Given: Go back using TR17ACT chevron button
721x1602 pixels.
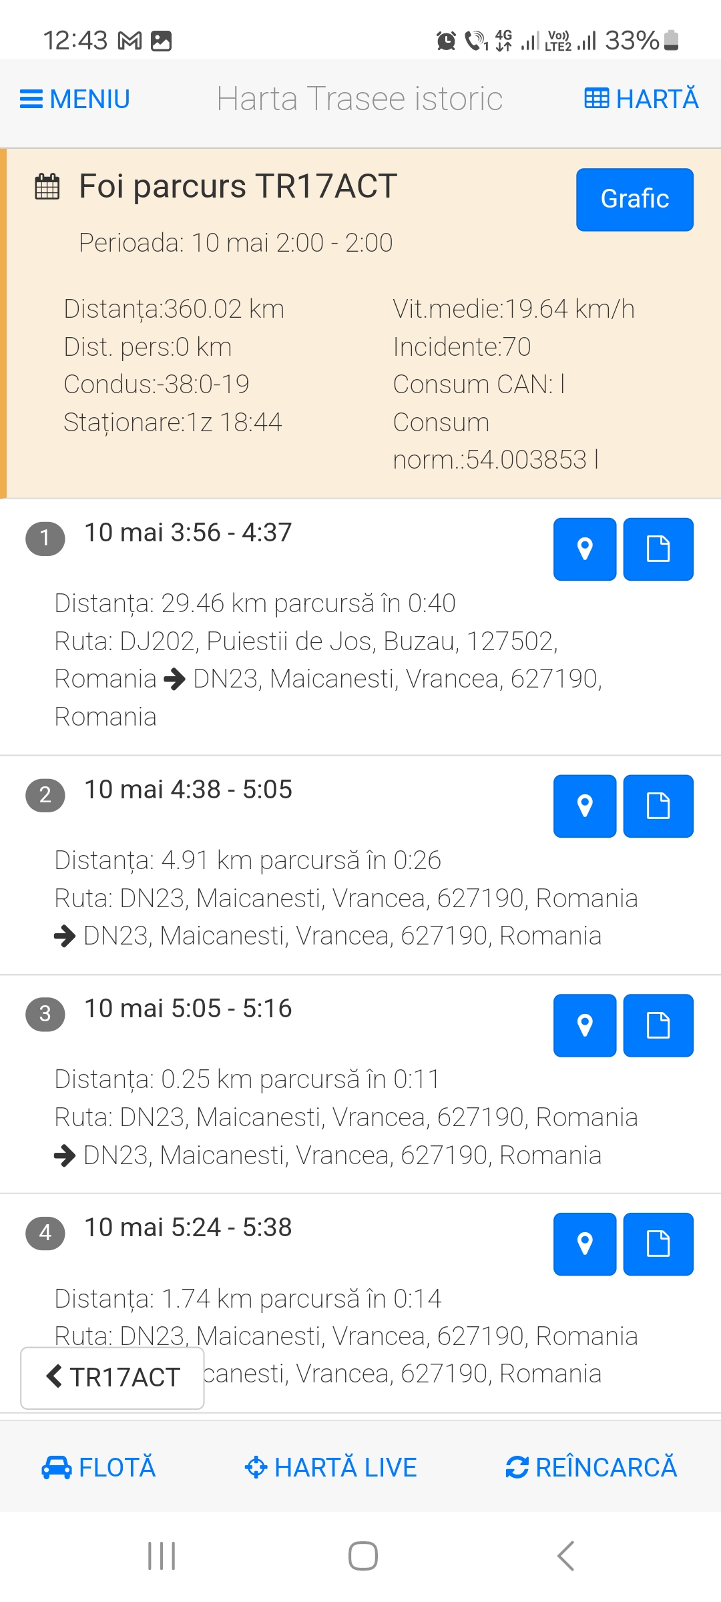Looking at the screenshot, I should tap(112, 1378).
